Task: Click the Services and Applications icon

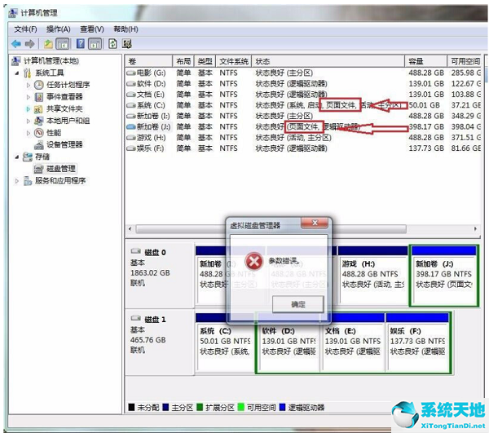Action: [28, 181]
